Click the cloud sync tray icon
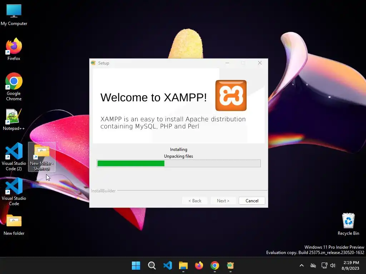Image resolution: width=366 pixels, height=274 pixels. [313, 265]
